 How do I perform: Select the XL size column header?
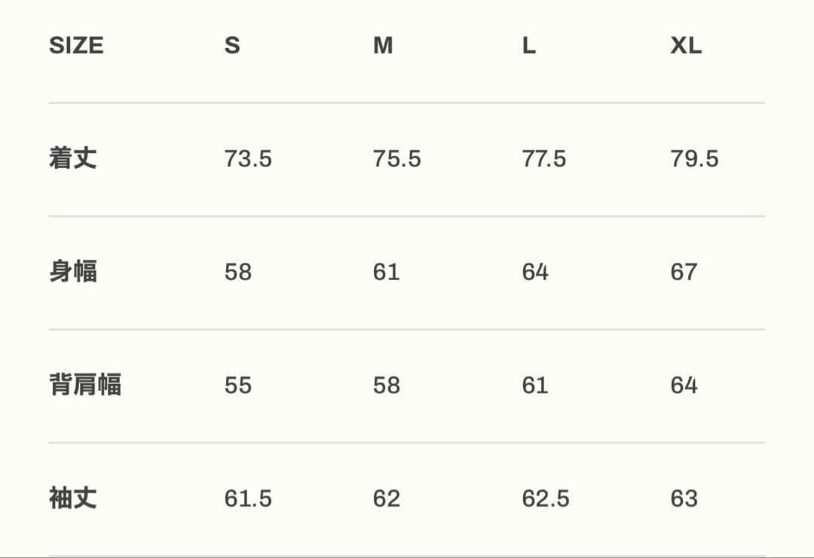coord(686,45)
